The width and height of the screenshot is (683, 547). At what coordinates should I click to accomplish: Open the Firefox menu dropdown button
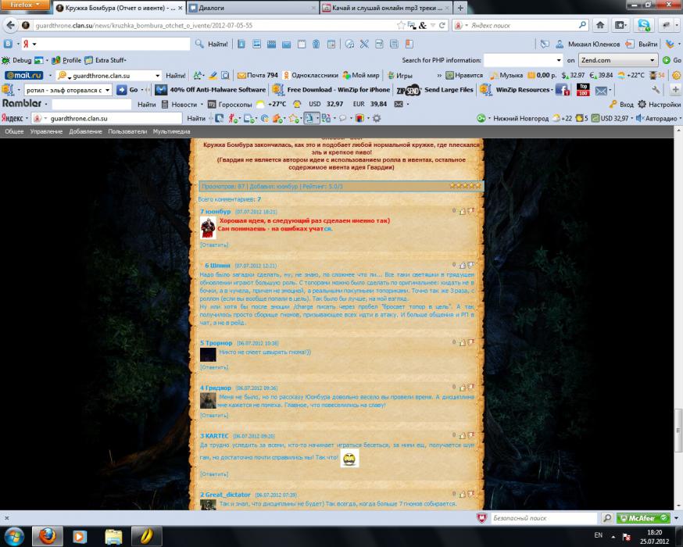point(26,6)
